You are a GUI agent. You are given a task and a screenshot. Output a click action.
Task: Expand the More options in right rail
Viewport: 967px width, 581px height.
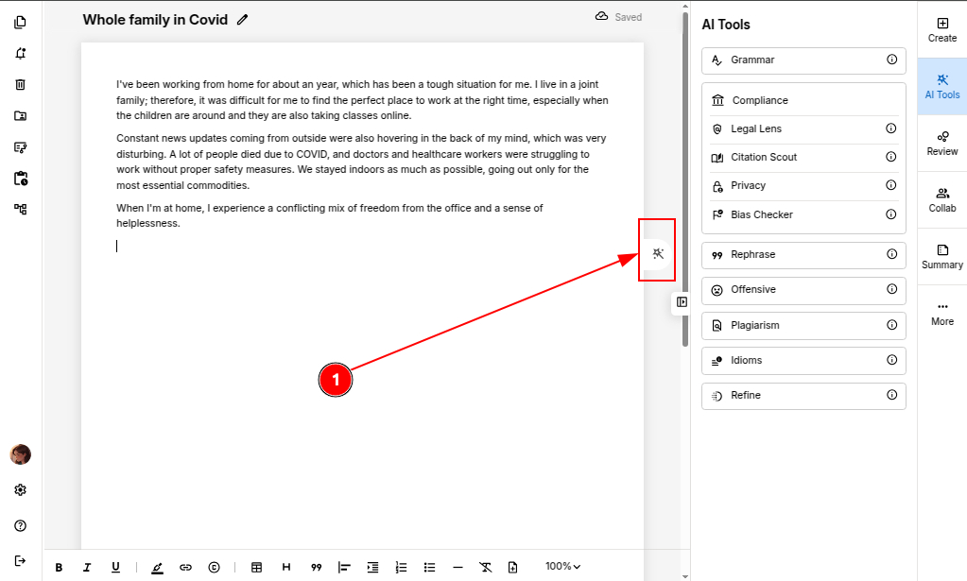pos(941,313)
